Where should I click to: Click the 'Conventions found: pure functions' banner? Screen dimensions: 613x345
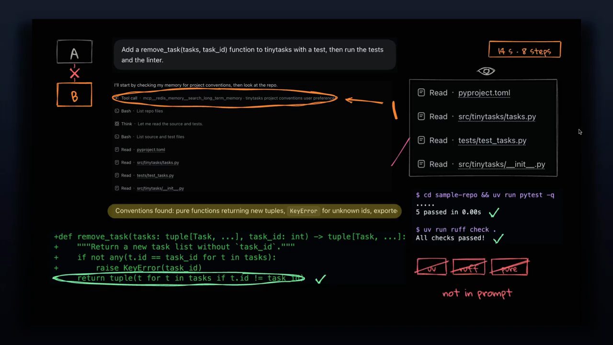(255, 211)
